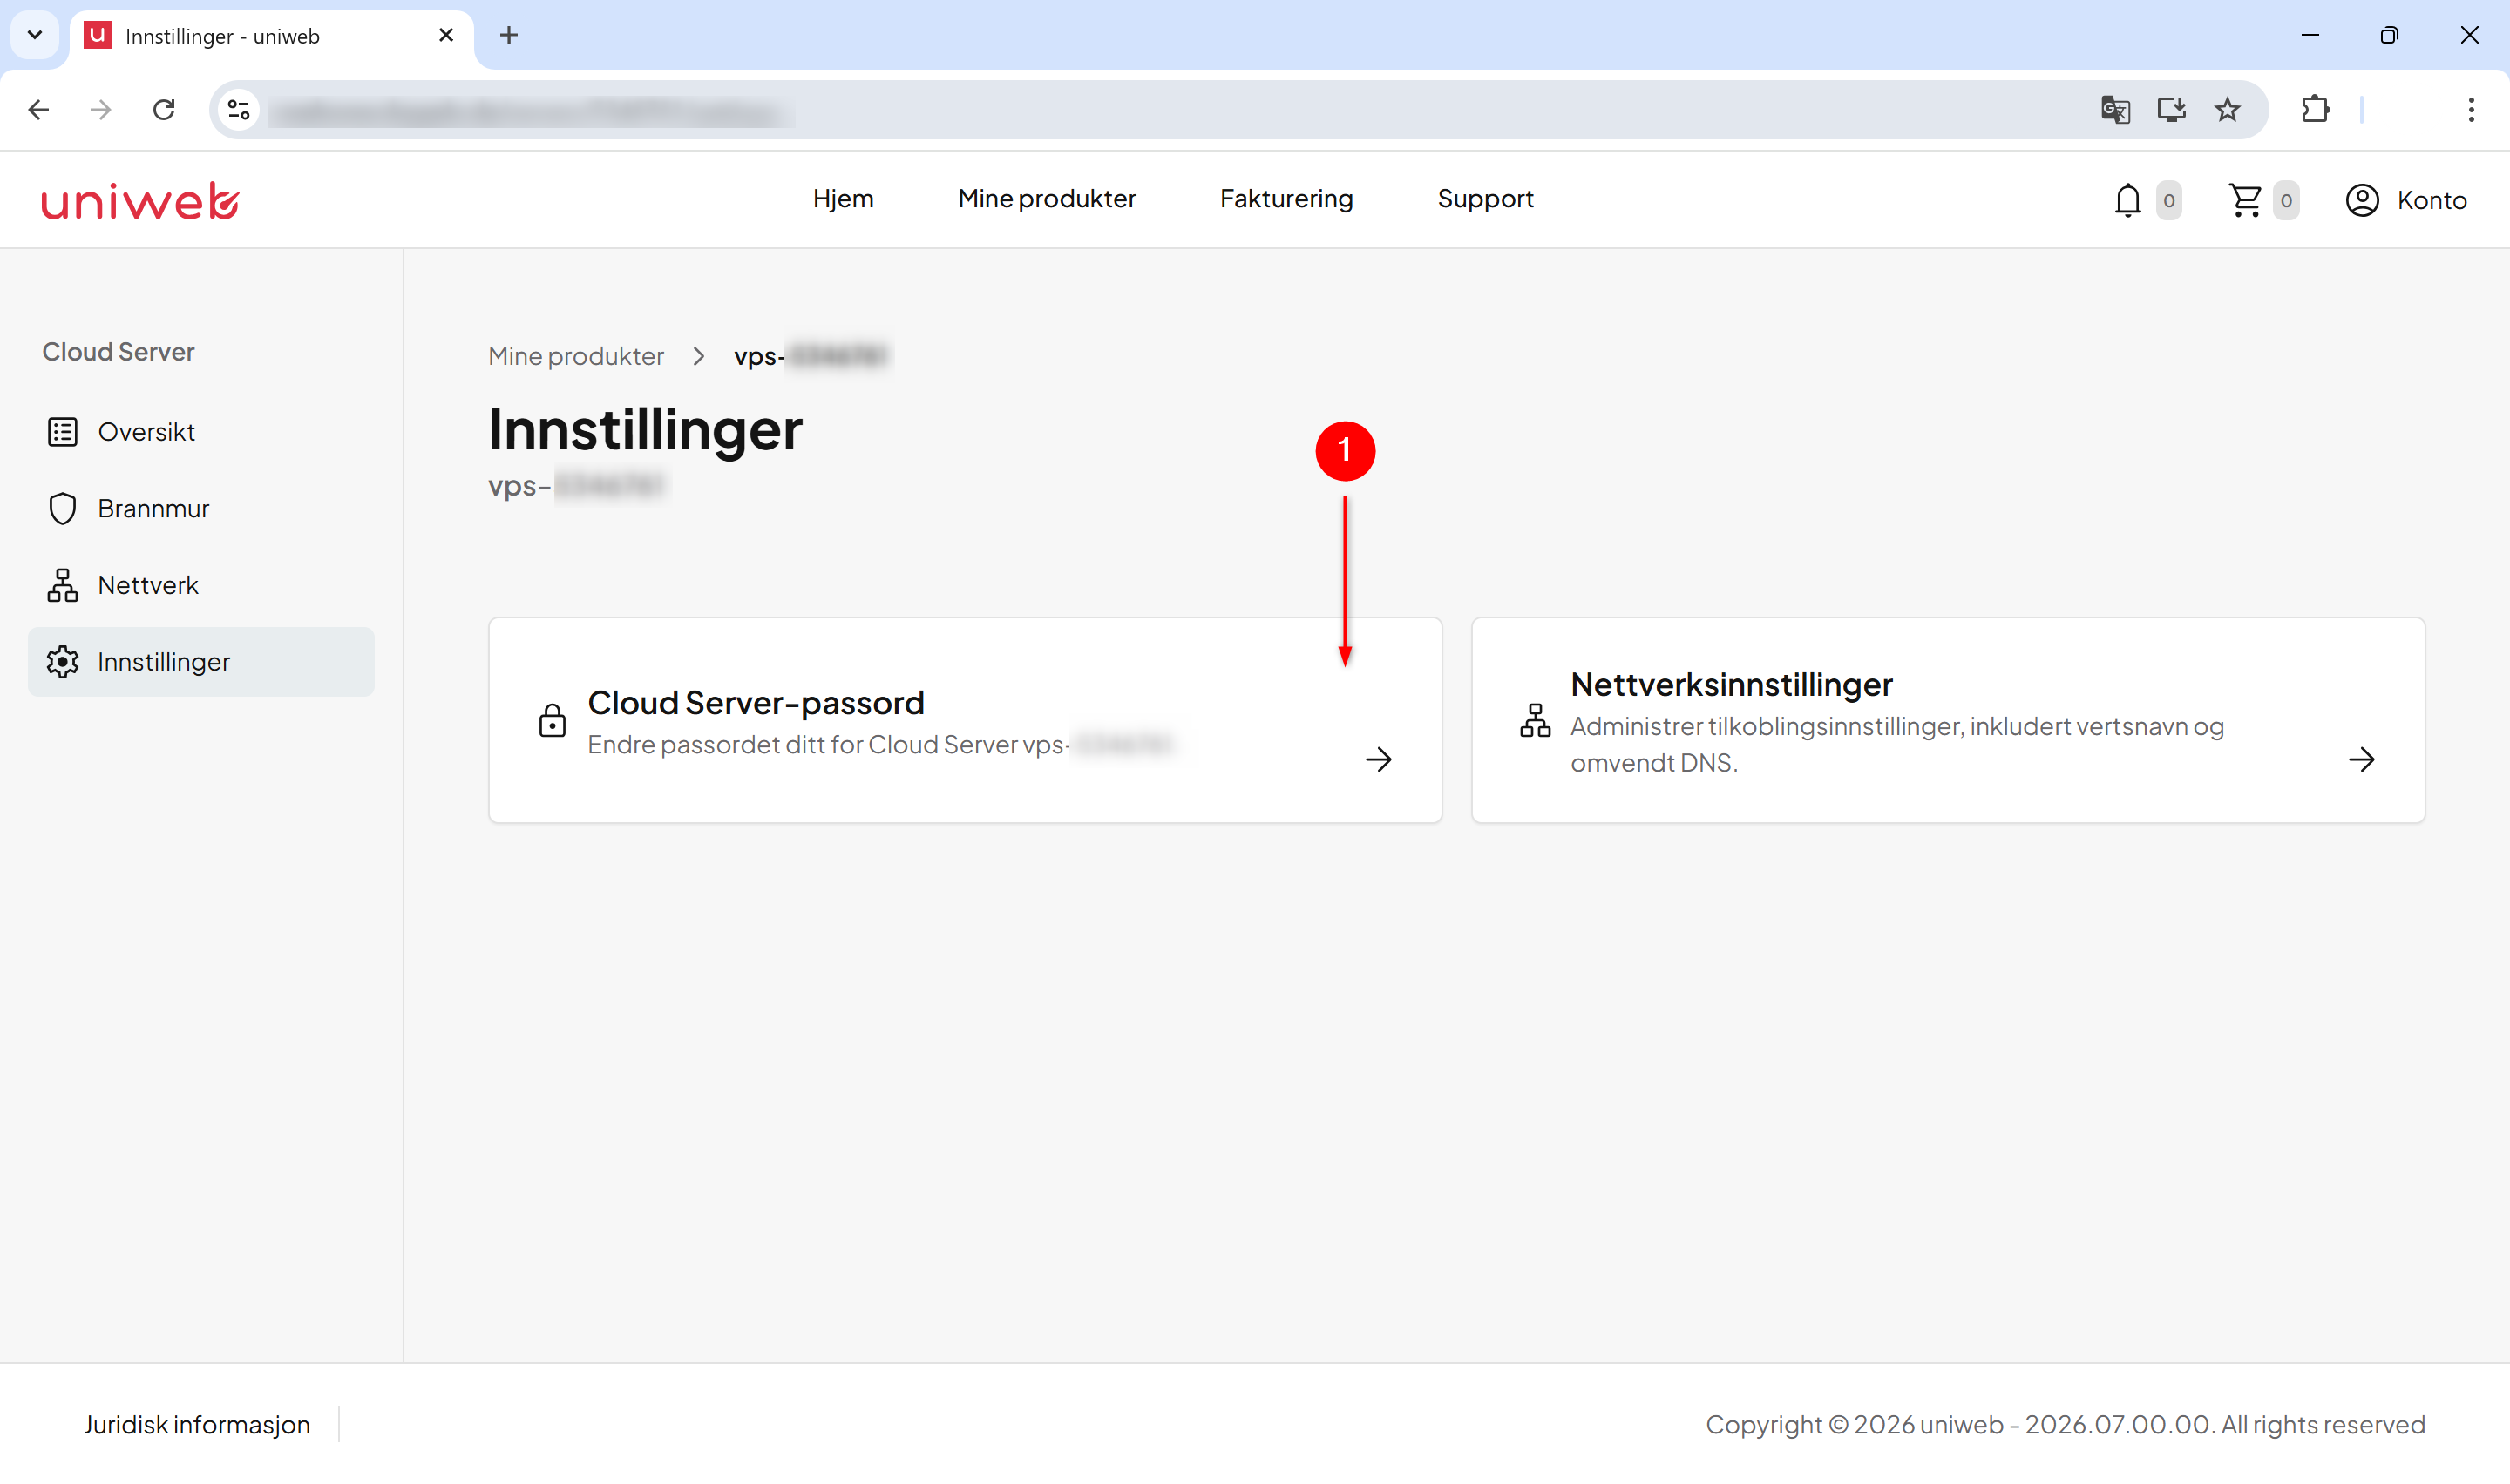Click the 'Innstillinger' page title

coord(645,430)
